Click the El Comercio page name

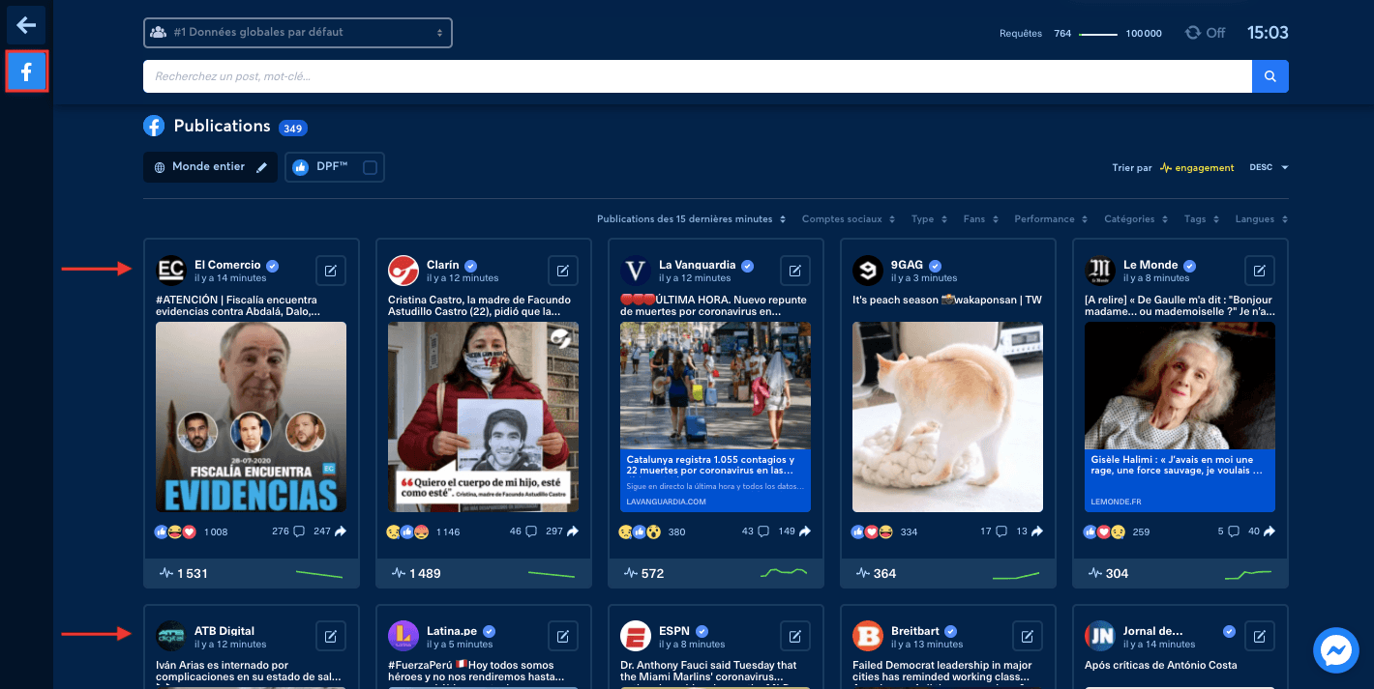click(x=227, y=265)
